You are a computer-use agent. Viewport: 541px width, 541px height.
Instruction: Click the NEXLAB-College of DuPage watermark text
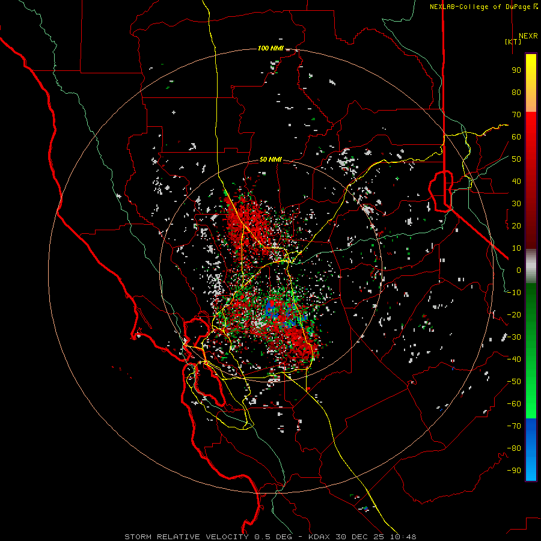(483, 7)
